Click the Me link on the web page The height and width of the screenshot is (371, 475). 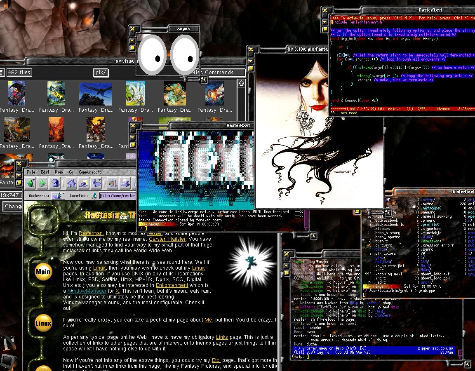[208, 320]
